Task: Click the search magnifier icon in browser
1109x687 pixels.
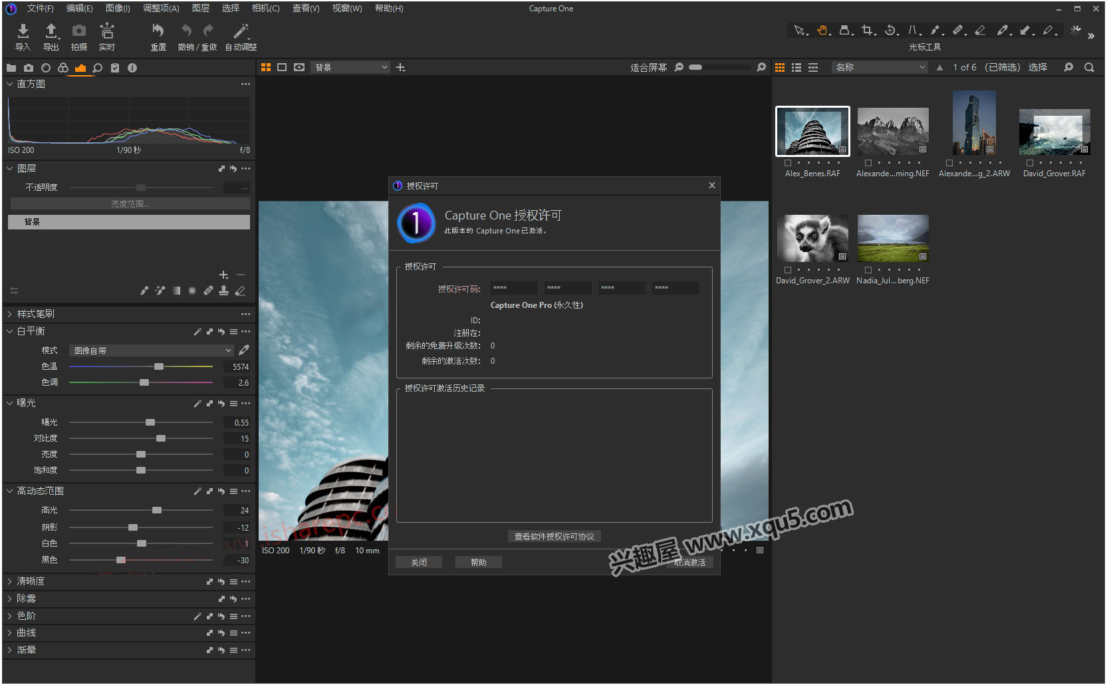Action: (x=1089, y=67)
